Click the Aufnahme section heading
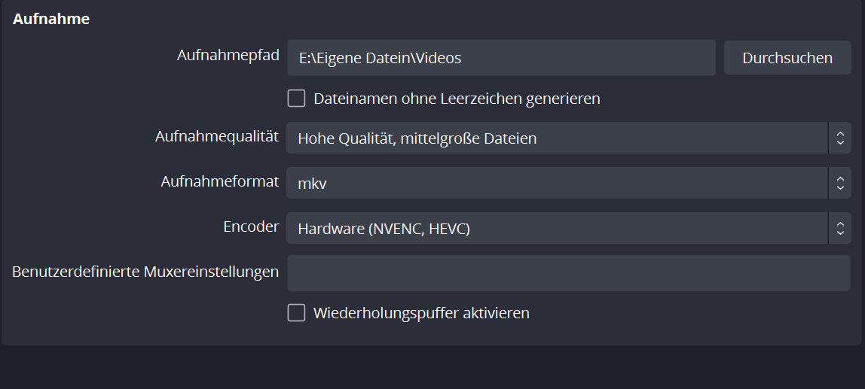The image size is (865, 389). point(51,20)
